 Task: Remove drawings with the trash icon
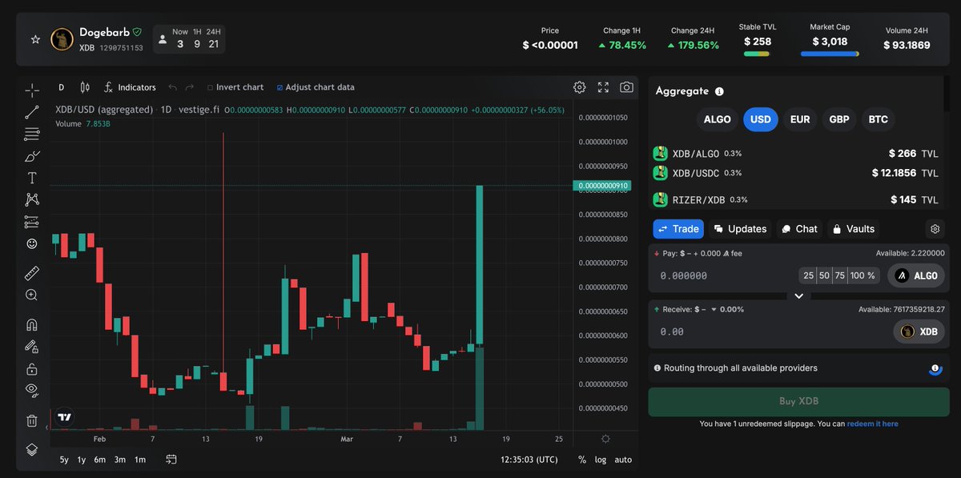[x=31, y=420]
